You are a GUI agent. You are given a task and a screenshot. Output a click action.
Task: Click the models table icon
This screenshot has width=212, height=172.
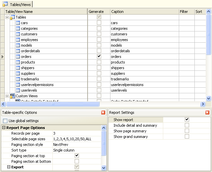tap(18, 45)
